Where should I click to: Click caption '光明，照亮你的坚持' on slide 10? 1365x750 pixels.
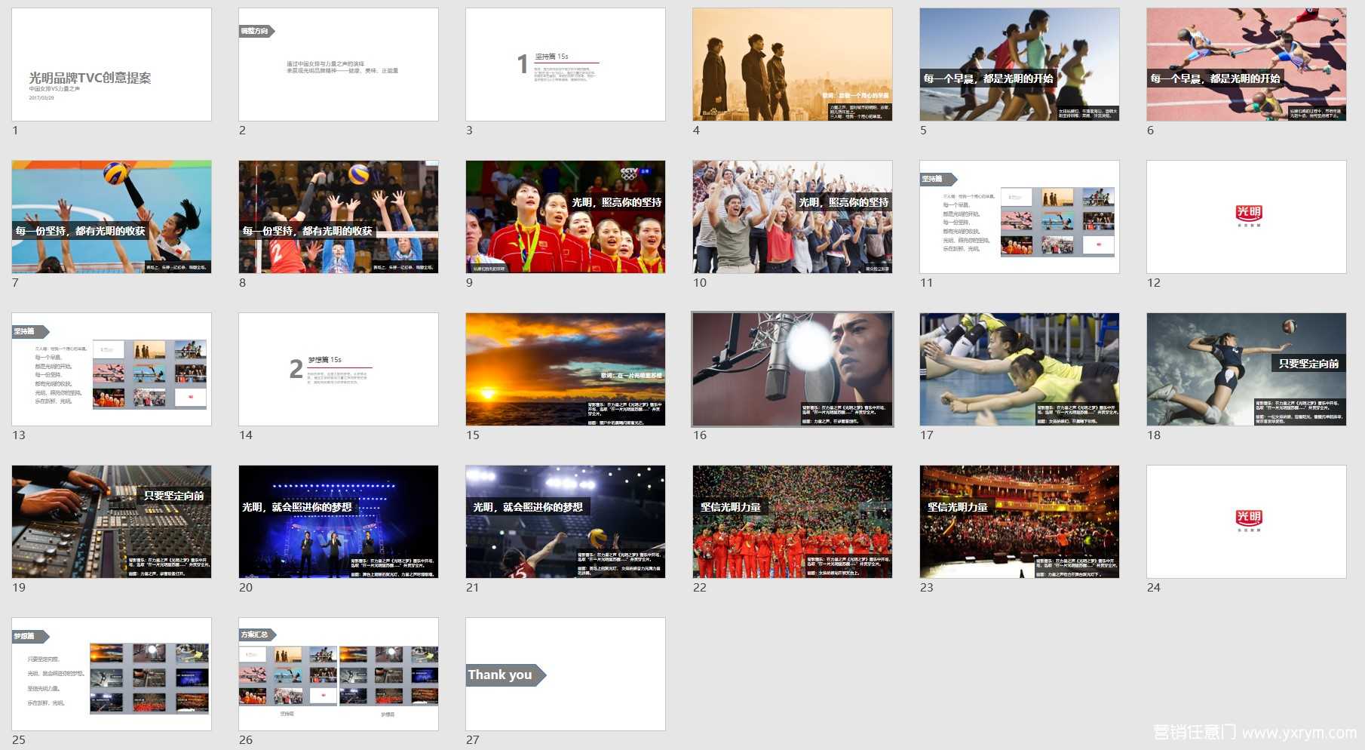[844, 202]
